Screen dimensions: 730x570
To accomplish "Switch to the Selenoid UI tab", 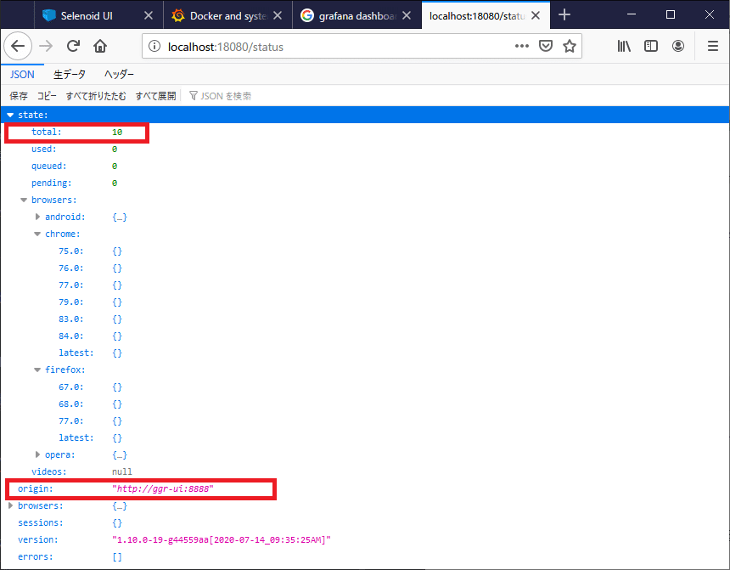I will (98, 15).
